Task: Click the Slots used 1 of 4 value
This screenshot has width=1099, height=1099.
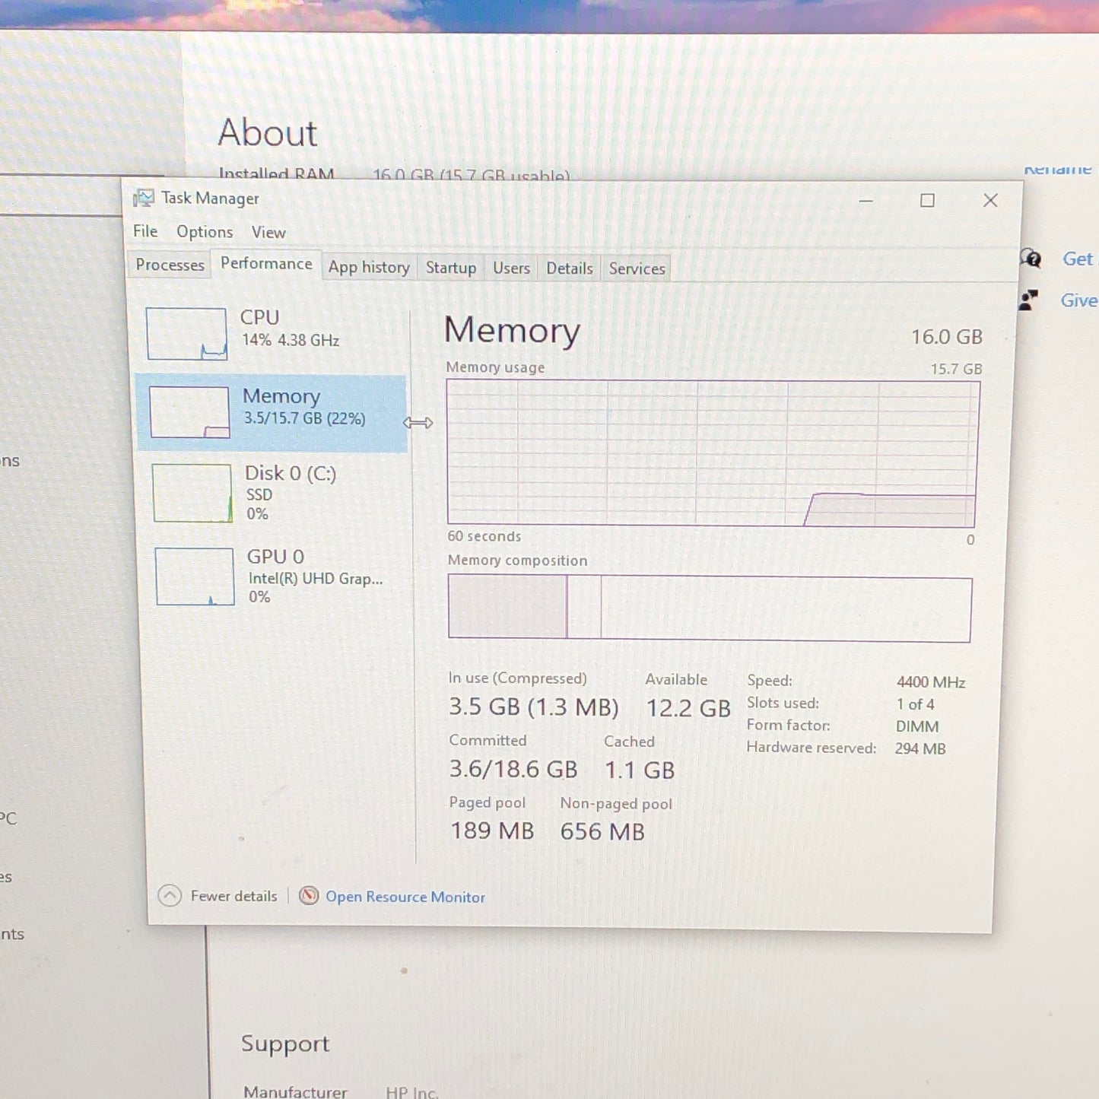Action: [915, 704]
